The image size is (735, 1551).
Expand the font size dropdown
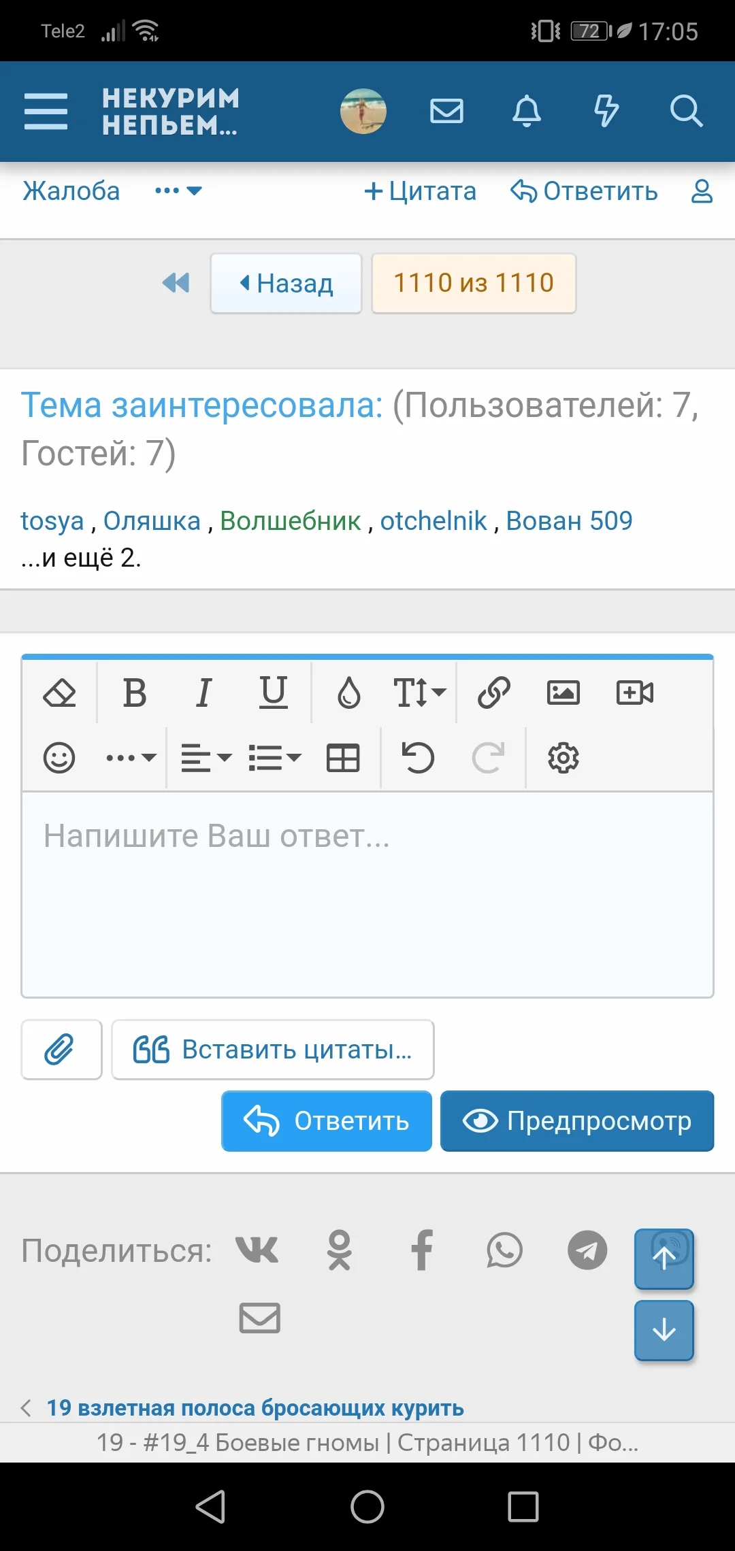tap(419, 693)
